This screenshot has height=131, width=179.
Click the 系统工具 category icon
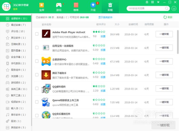(x=8, y=89)
